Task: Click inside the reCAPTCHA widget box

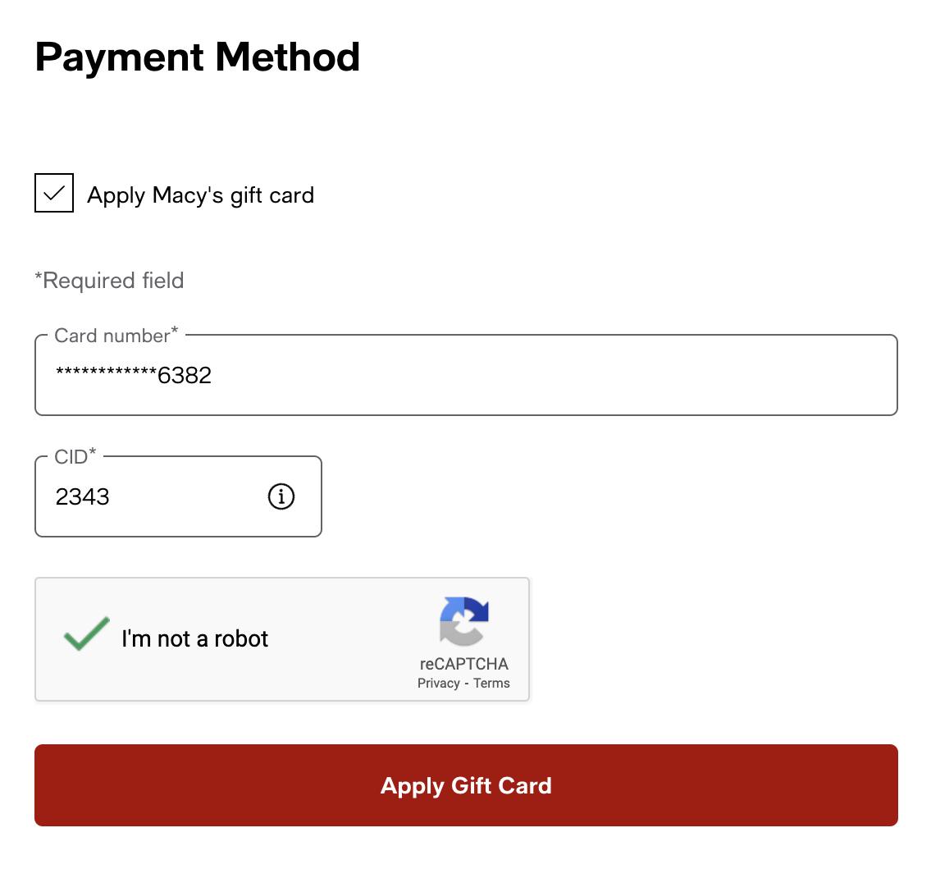Action: [282, 639]
